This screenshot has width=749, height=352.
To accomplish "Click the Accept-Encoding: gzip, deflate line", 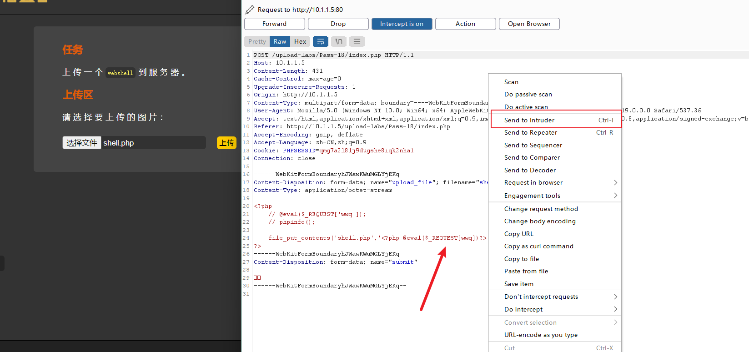I will click(308, 135).
